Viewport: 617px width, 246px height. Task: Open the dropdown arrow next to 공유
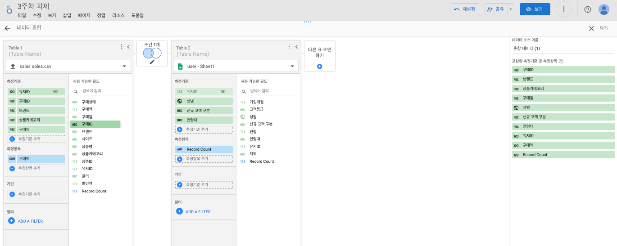tap(511, 9)
